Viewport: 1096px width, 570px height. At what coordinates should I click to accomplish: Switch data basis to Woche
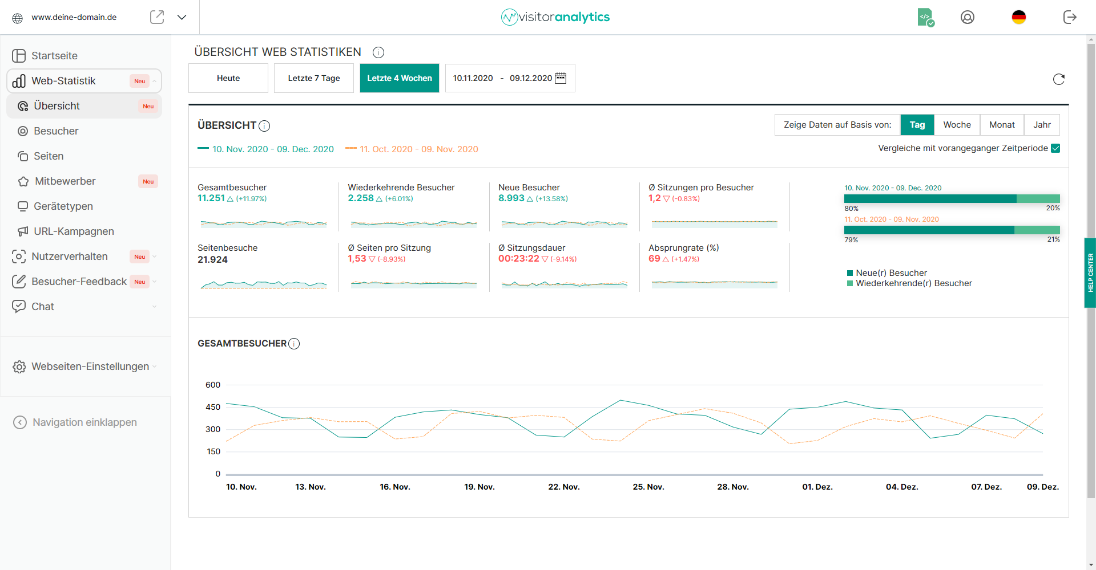pos(957,125)
